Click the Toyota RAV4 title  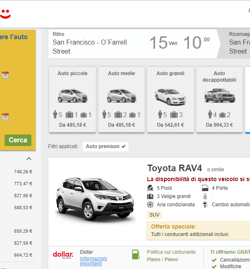174,168
